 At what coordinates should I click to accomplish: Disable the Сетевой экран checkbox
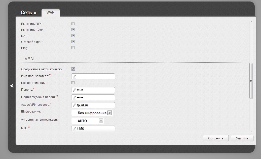point(73,41)
